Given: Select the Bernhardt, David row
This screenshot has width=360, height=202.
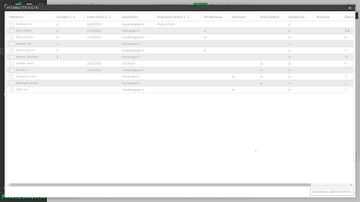Looking at the screenshot, I should (180, 83).
